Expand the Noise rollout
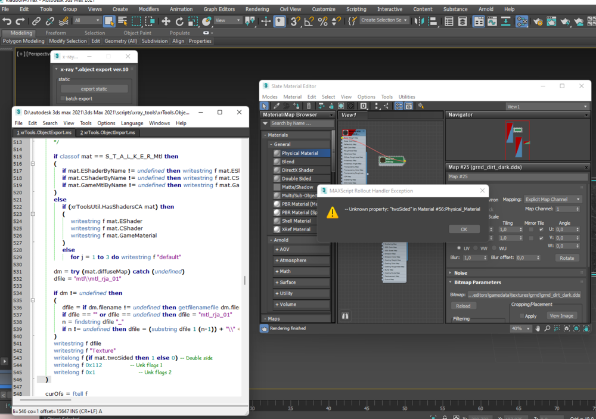 tap(461, 273)
